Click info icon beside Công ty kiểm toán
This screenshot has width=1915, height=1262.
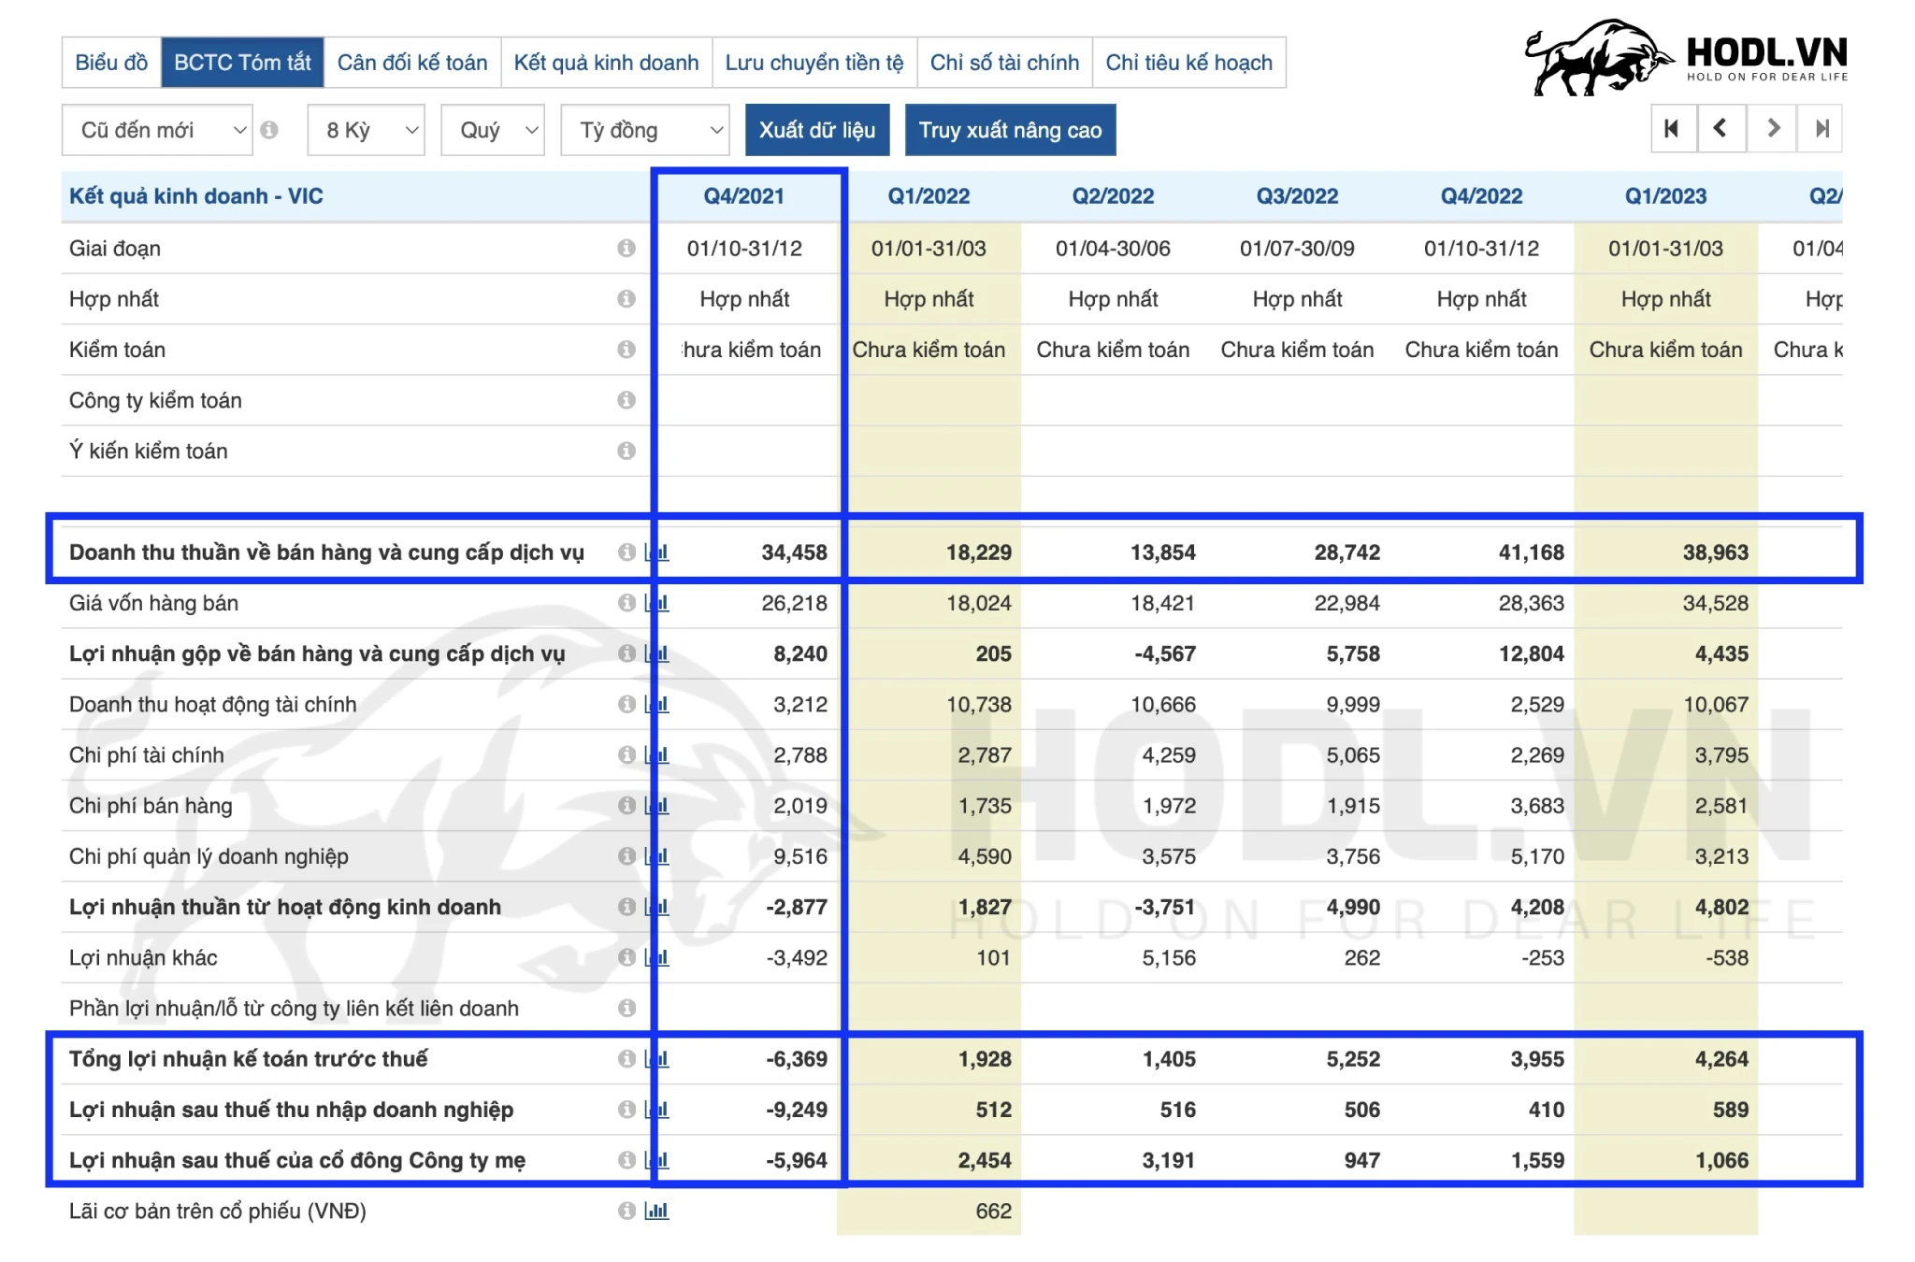pos(626,400)
